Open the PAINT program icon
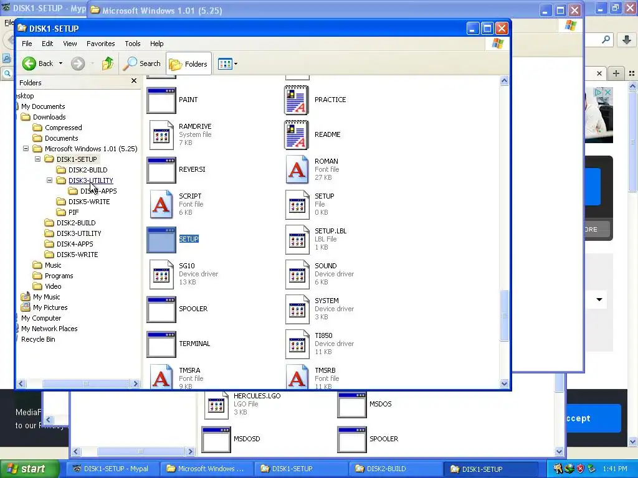 click(x=161, y=100)
